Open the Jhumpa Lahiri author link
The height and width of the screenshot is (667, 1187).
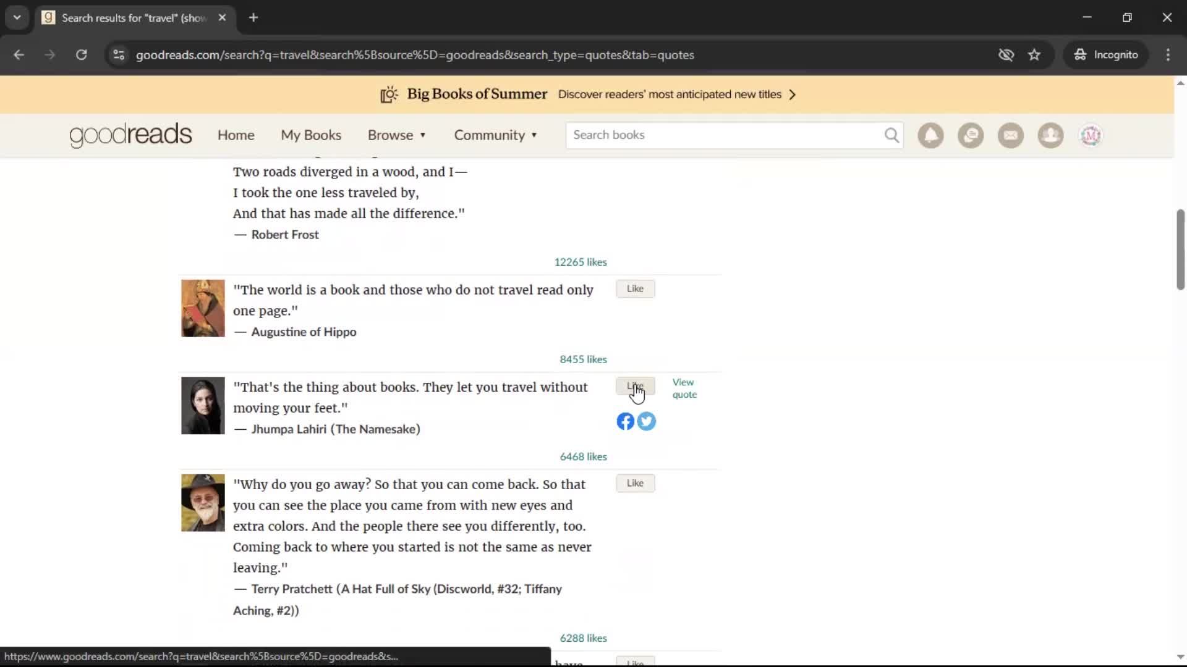pos(289,429)
